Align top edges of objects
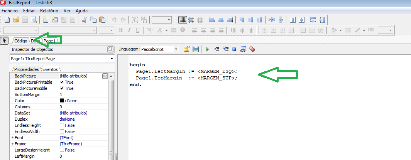The height and width of the screenshot is (160, 411). (242, 20)
